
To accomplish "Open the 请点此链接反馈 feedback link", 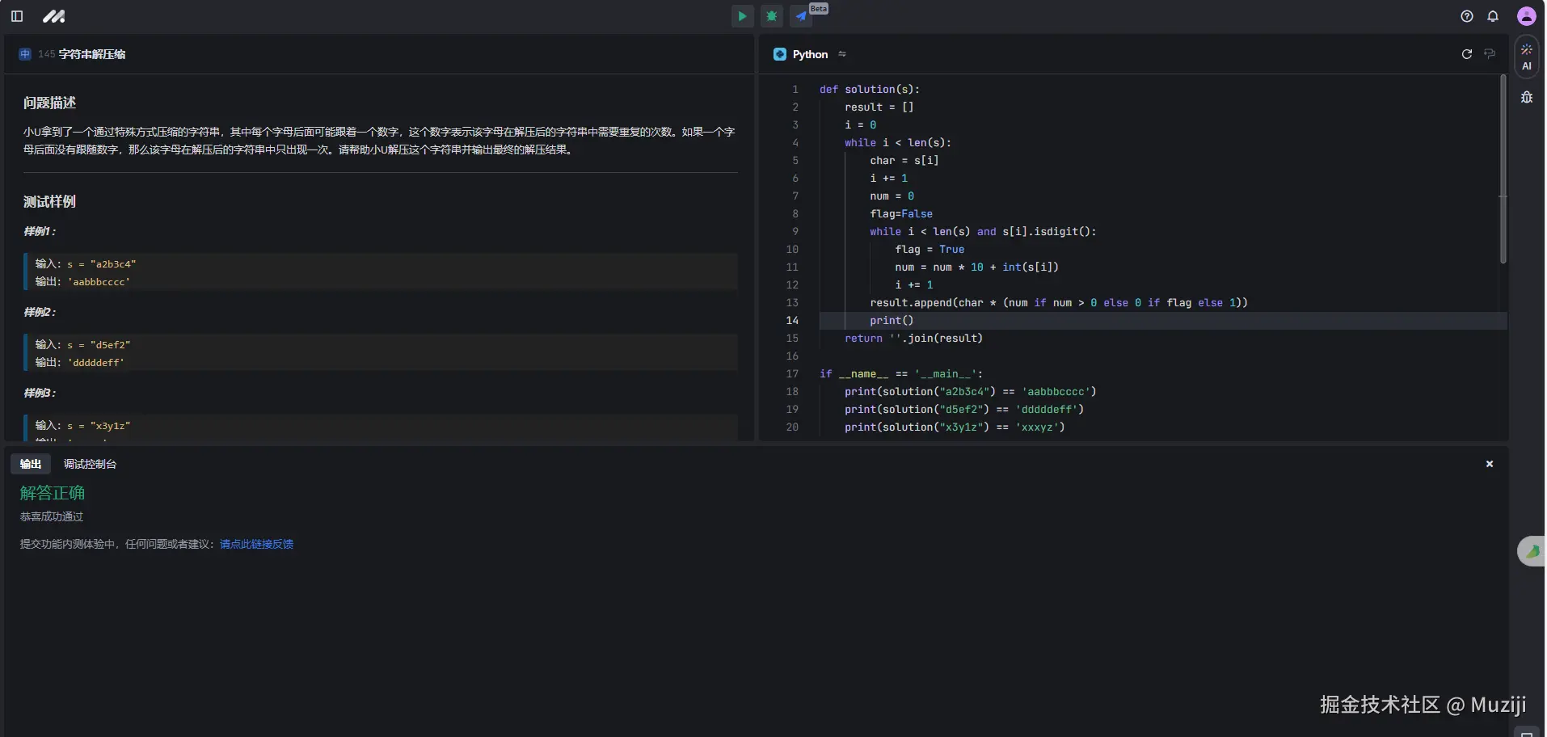I will pos(256,544).
